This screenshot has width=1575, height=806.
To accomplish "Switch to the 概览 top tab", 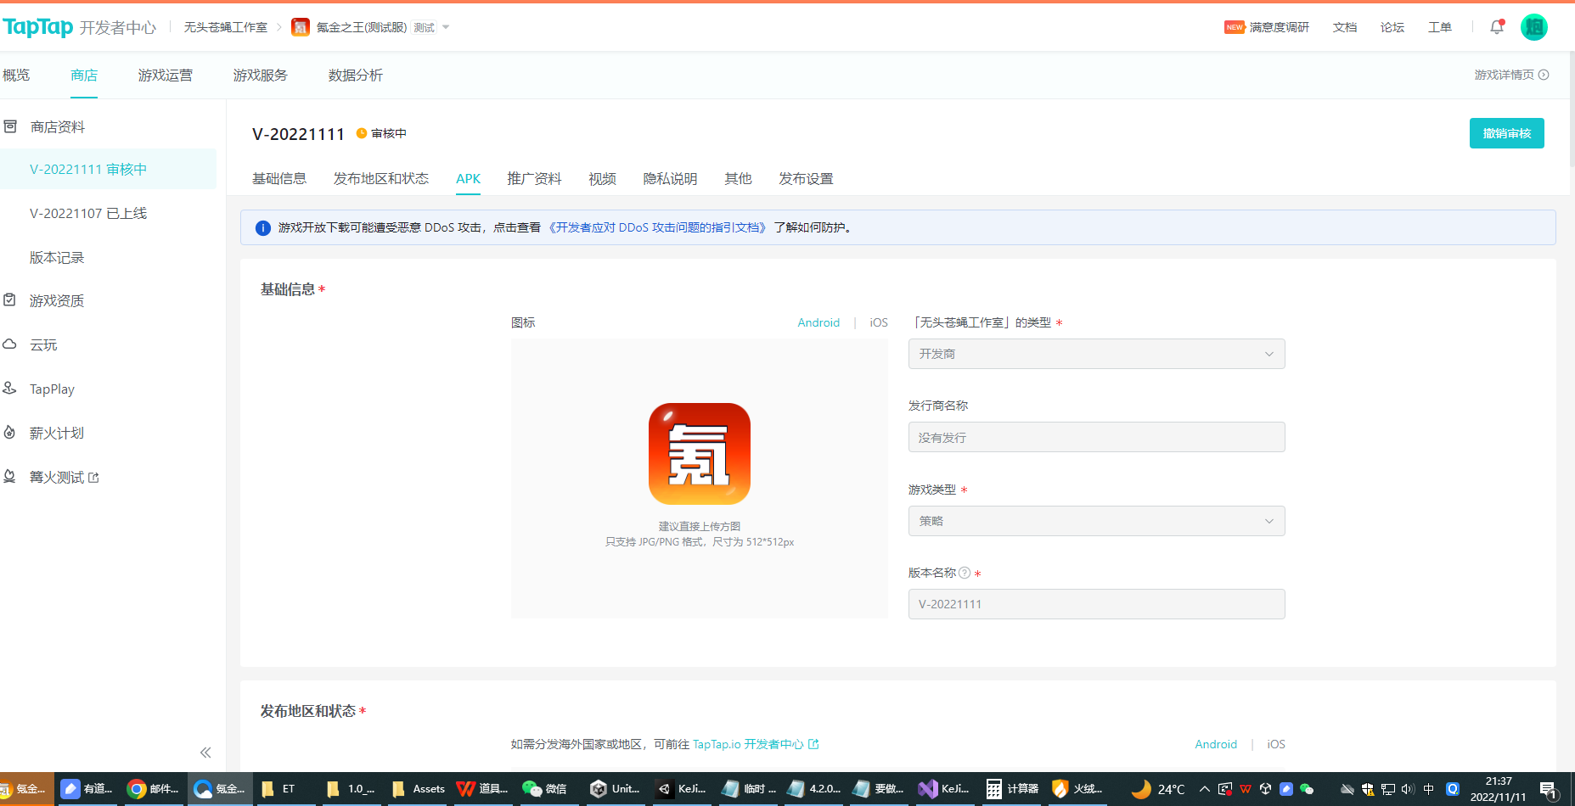I will tap(16, 76).
